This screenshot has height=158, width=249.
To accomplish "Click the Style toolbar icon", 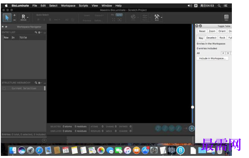I will (x=133, y=17).
